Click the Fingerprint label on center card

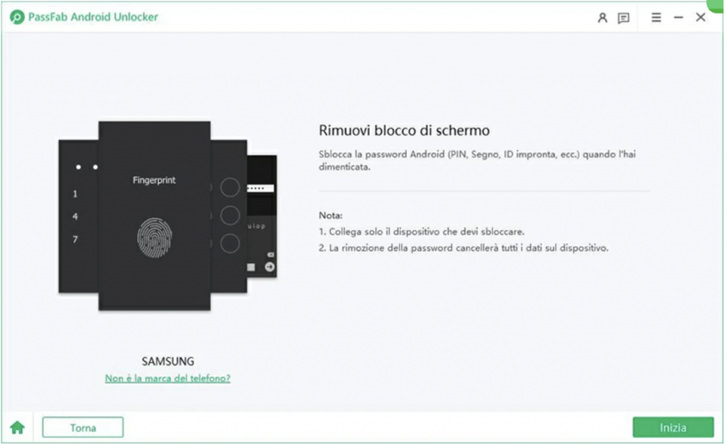pos(154,180)
